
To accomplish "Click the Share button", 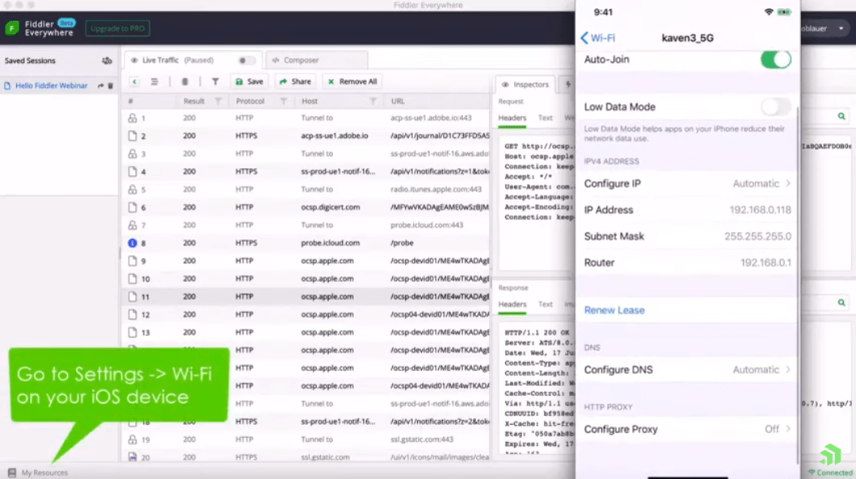I will [x=295, y=82].
